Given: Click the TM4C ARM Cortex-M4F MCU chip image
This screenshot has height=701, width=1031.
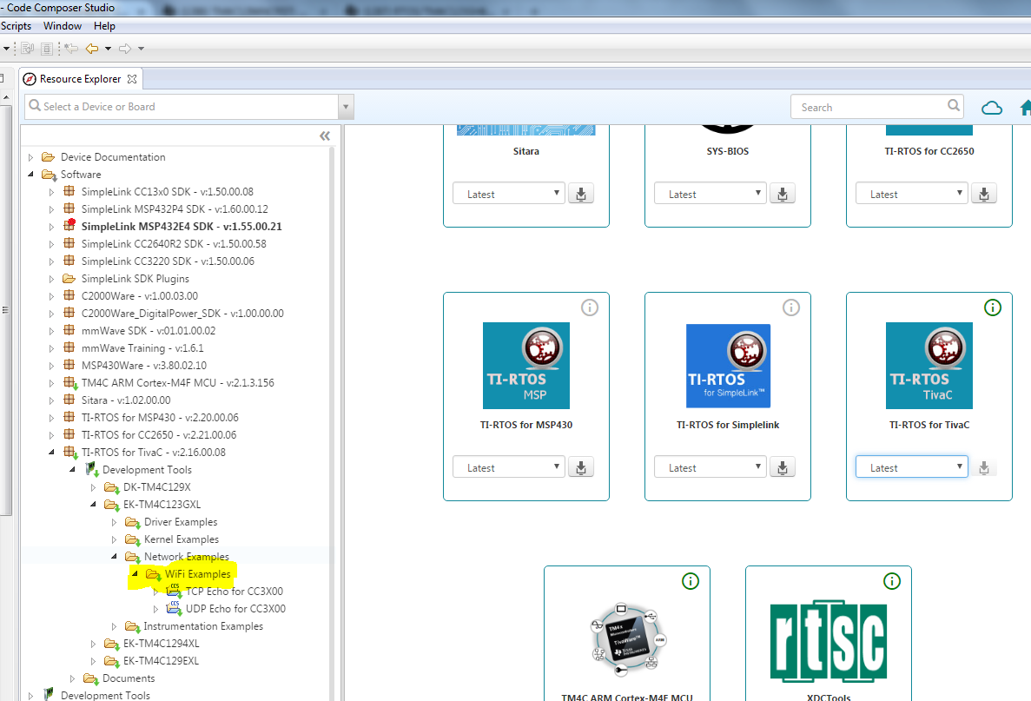Looking at the screenshot, I should tap(627, 639).
